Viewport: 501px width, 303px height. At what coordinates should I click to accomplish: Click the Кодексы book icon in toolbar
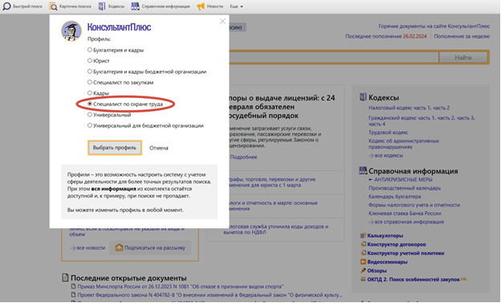coord(102,6)
